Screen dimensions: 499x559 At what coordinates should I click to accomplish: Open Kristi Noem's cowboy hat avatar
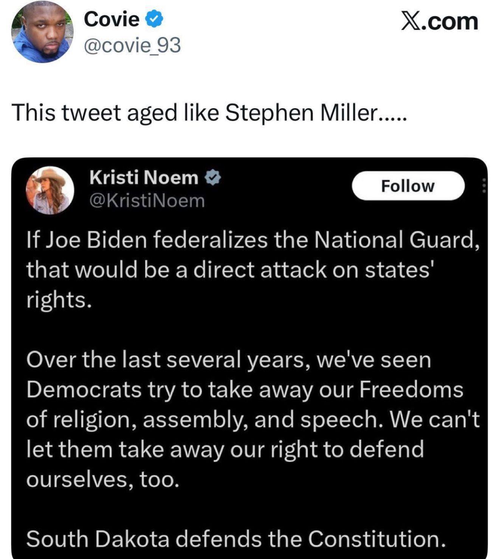pos(50,190)
